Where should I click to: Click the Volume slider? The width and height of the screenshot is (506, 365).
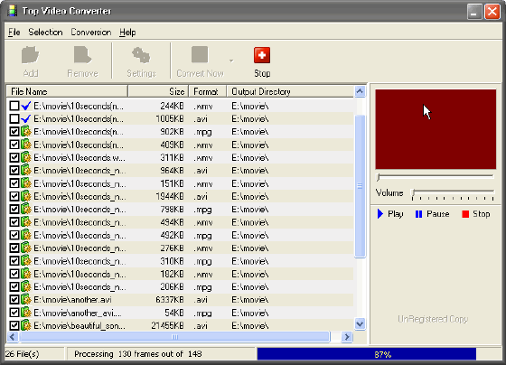pos(453,194)
